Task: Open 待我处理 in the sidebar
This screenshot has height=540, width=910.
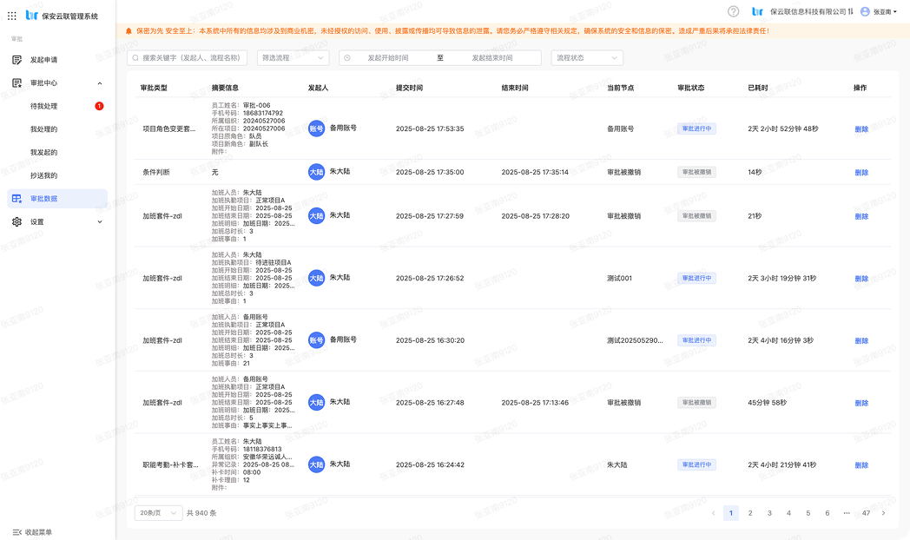Action: (x=44, y=107)
